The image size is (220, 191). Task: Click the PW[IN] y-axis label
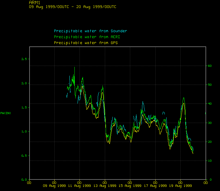click(6, 113)
